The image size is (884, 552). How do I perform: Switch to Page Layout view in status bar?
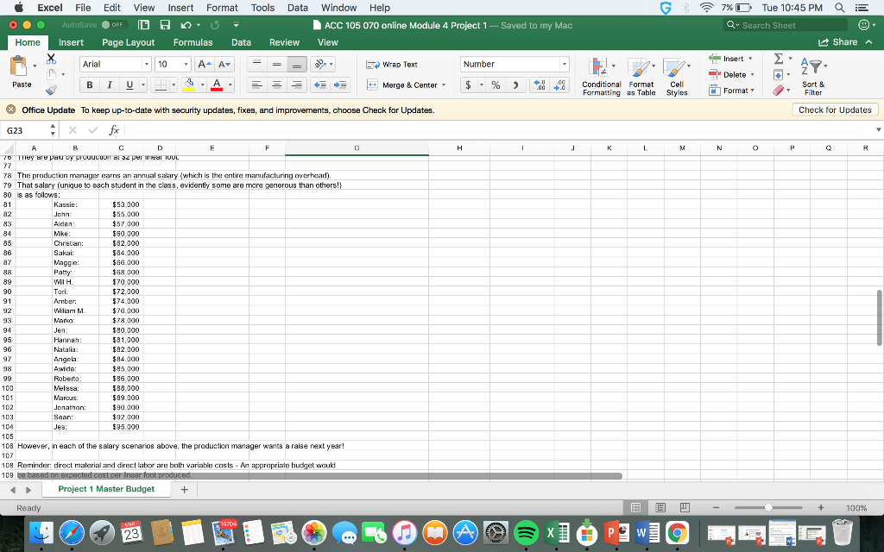[660, 507]
